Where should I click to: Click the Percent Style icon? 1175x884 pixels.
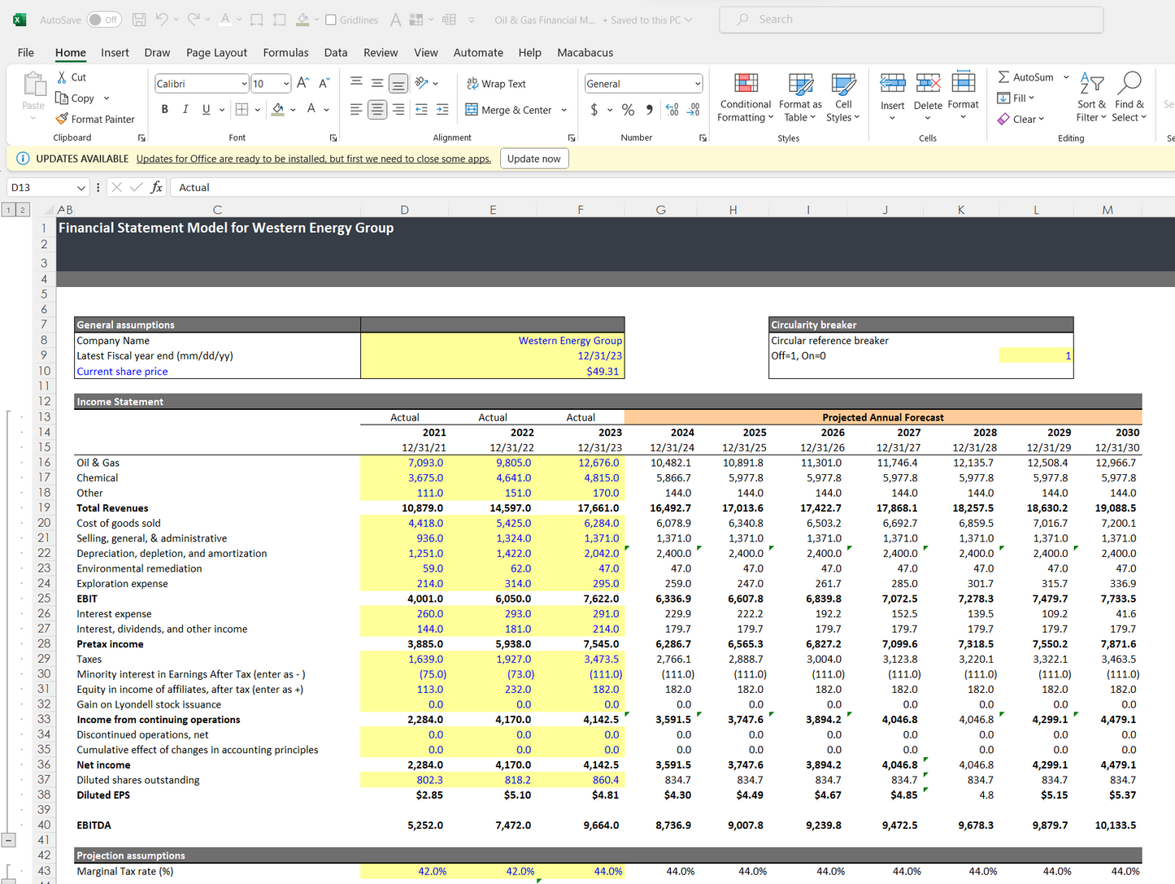[x=628, y=110]
